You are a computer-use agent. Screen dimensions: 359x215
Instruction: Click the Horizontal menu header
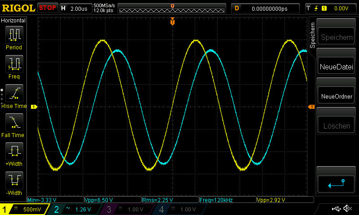(13, 20)
